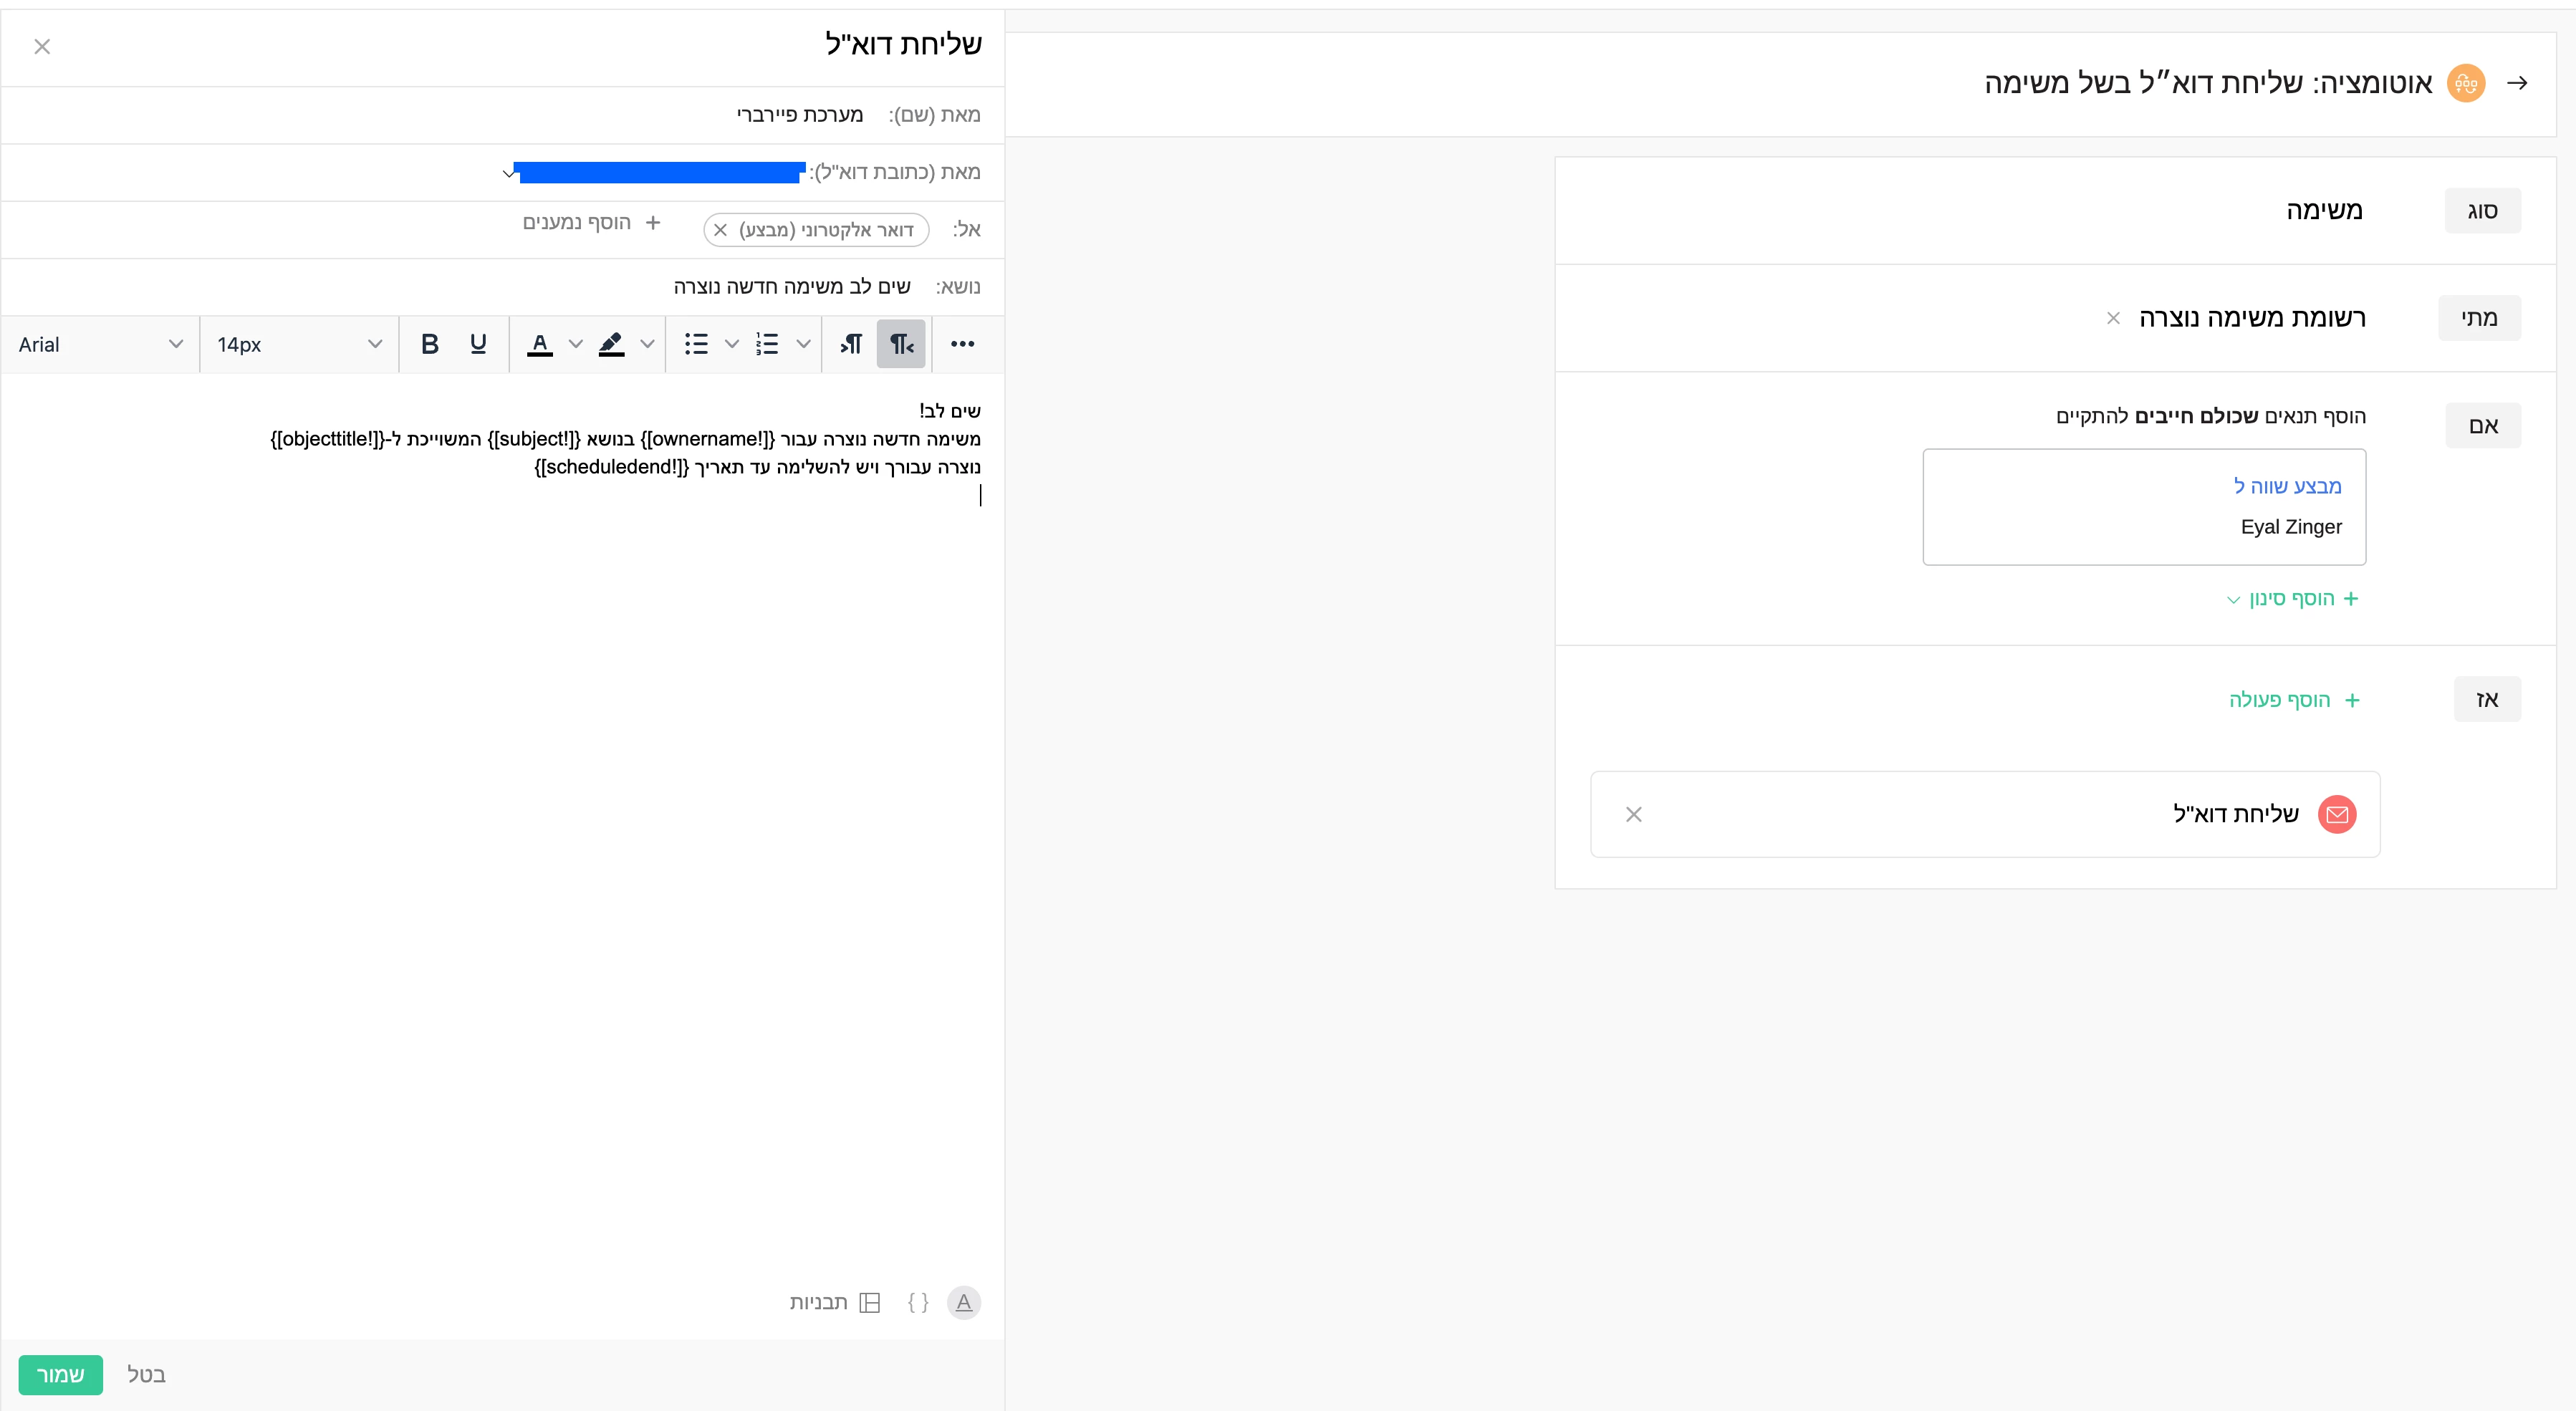The width and height of the screenshot is (2576, 1411).
Task: Open the curly braces placeholder inserter
Action: tap(917, 1302)
